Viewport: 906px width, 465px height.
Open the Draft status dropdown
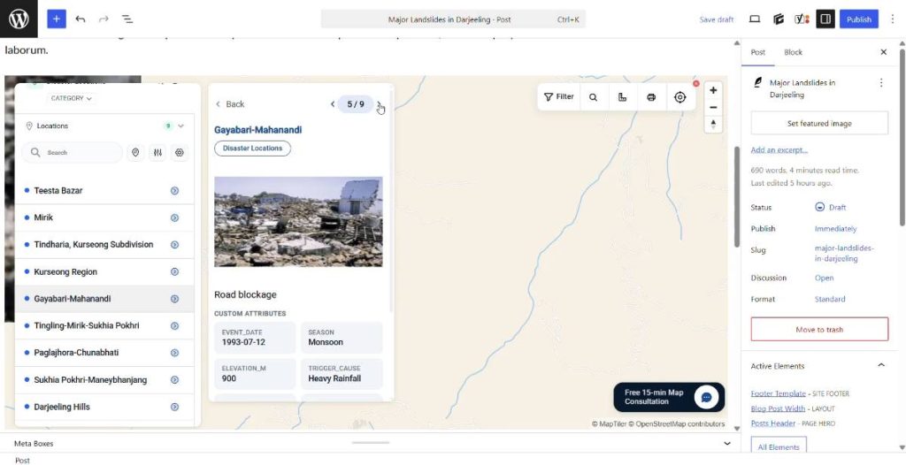tap(830, 207)
